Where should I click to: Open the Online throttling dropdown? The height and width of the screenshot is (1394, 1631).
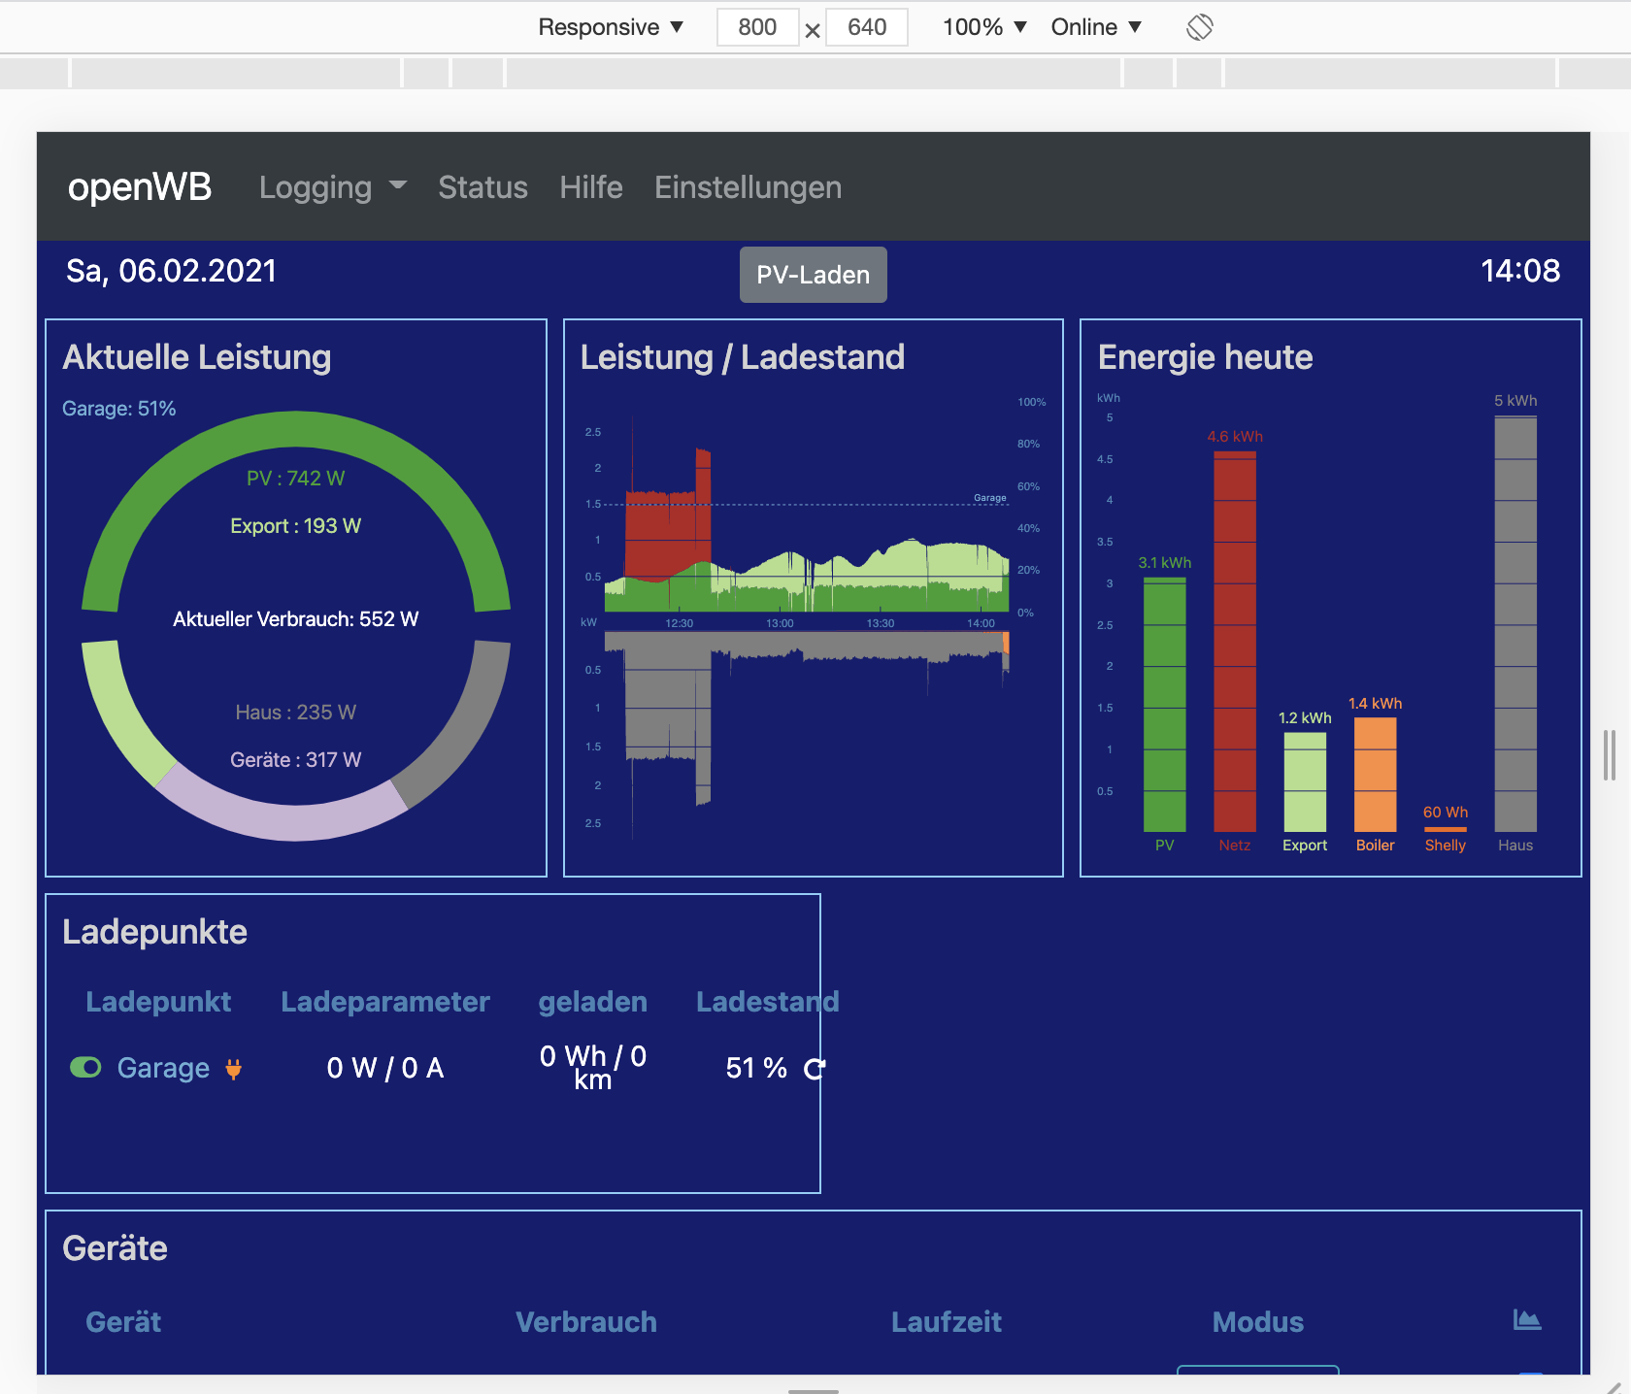[1096, 27]
